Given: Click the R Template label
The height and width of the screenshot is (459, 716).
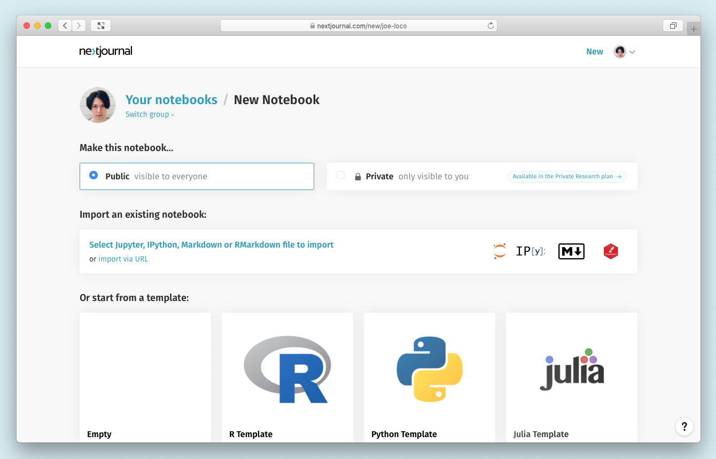Looking at the screenshot, I should [x=251, y=434].
